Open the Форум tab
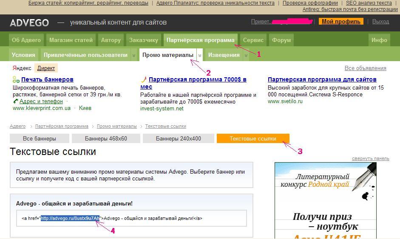 (x=281, y=40)
